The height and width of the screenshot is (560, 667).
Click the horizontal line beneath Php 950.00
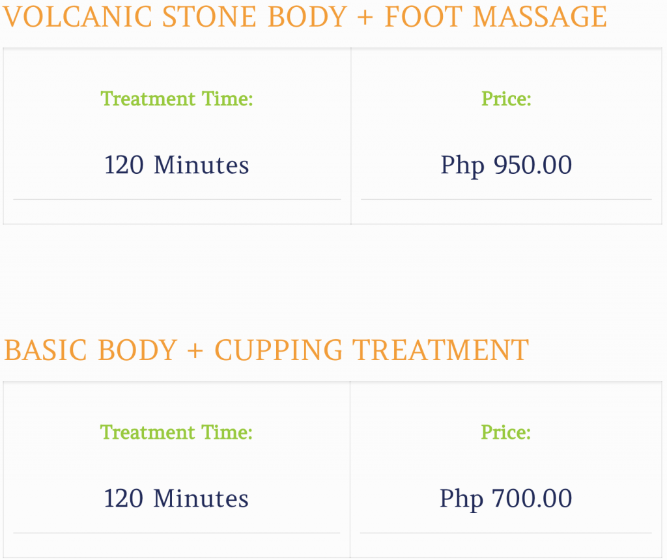[x=506, y=199]
